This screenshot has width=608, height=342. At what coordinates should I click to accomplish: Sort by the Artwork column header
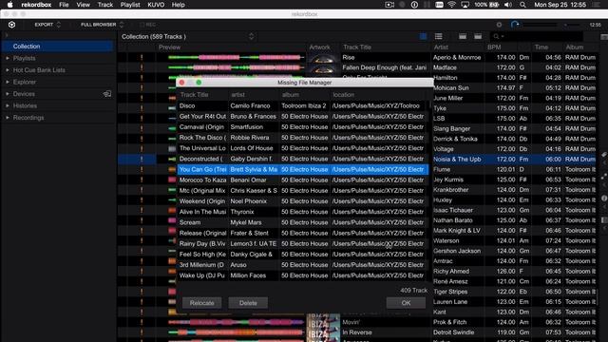point(319,47)
